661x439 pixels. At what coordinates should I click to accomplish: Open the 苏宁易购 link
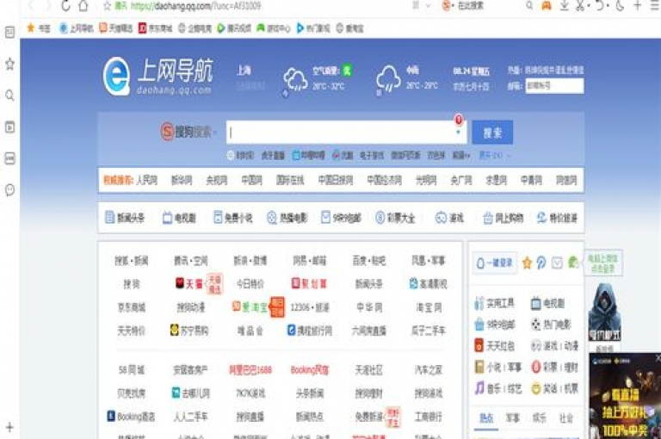click(189, 331)
